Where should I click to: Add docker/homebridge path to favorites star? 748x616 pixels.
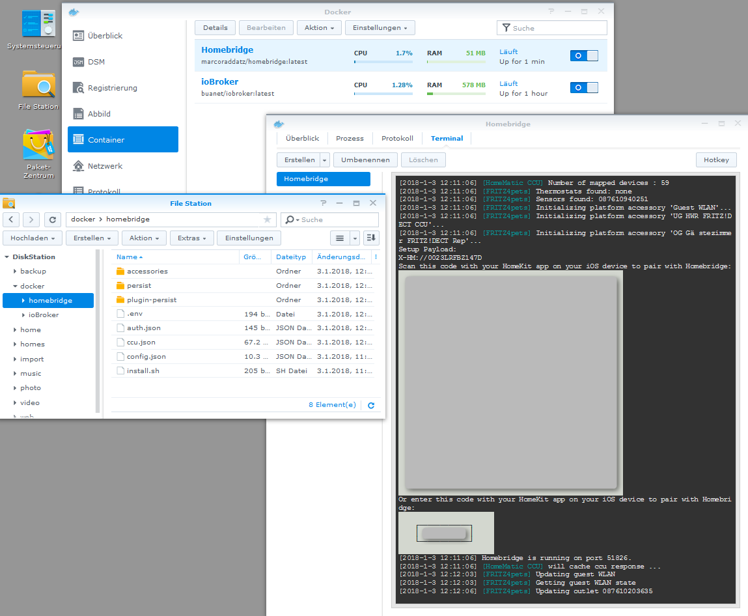tap(267, 219)
